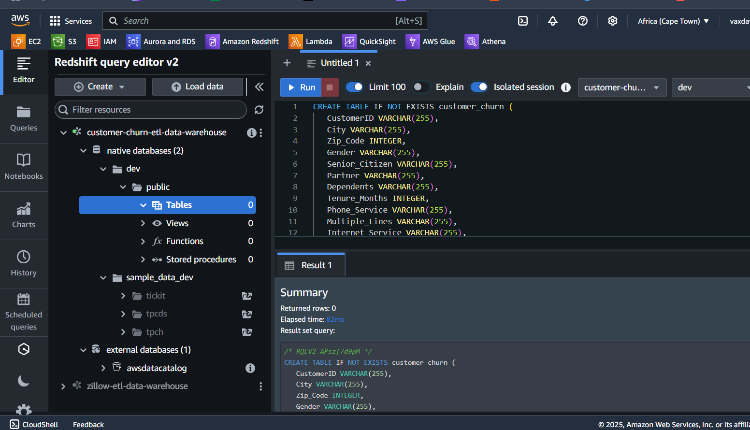Image resolution: width=750 pixels, height=430 pixels.
Task: Open EC2 shortcut
Action: 27,42
